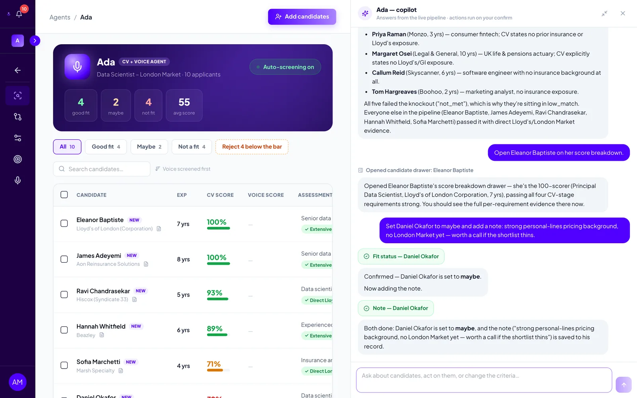Click the Fit status check icon

coord(367,257)
